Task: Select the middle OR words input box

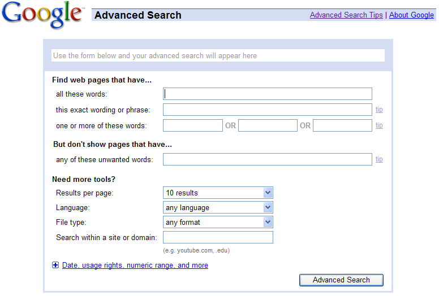Action: 268,125
